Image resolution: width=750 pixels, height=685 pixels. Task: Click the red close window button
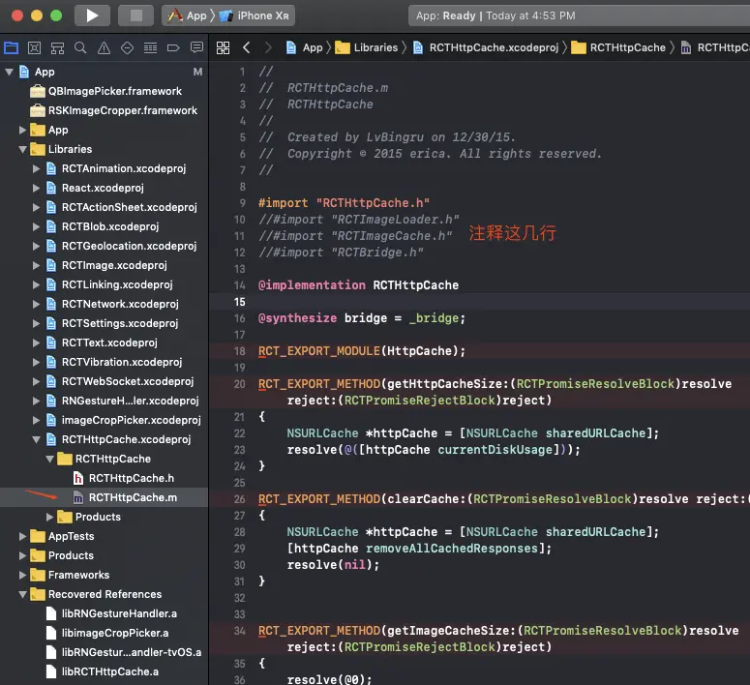point(17,15)
